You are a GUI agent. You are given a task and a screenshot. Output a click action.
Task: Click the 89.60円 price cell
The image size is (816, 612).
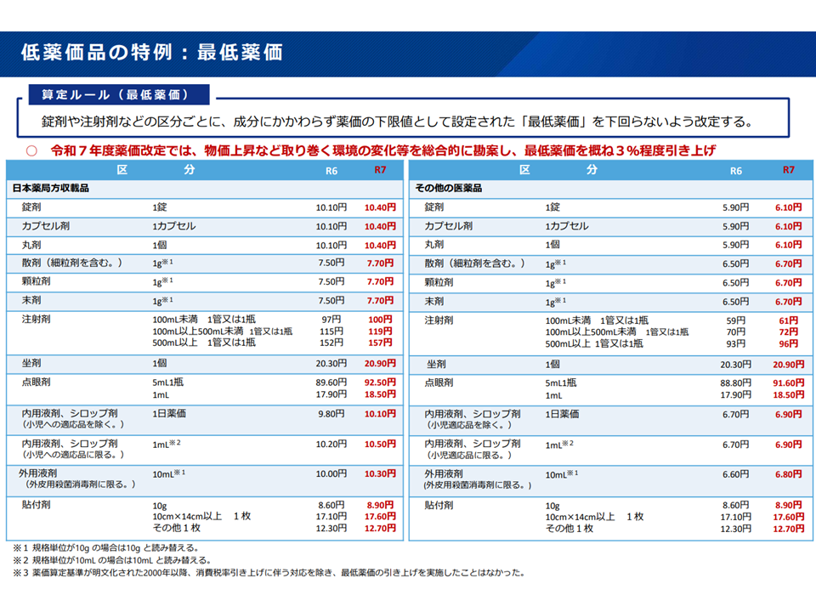click(331, 382)
